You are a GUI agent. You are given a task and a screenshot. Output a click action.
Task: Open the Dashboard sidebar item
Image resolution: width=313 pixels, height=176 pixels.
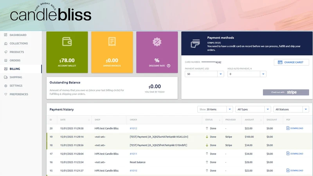coord(18,35)
